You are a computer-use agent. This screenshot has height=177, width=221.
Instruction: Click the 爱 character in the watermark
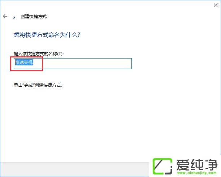pos(183,165)
